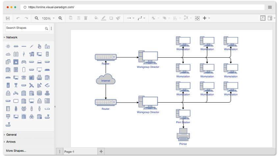279x156 pixels.
Task: Select the database cylinder shape in palette
Action: [x=39, y=93]
